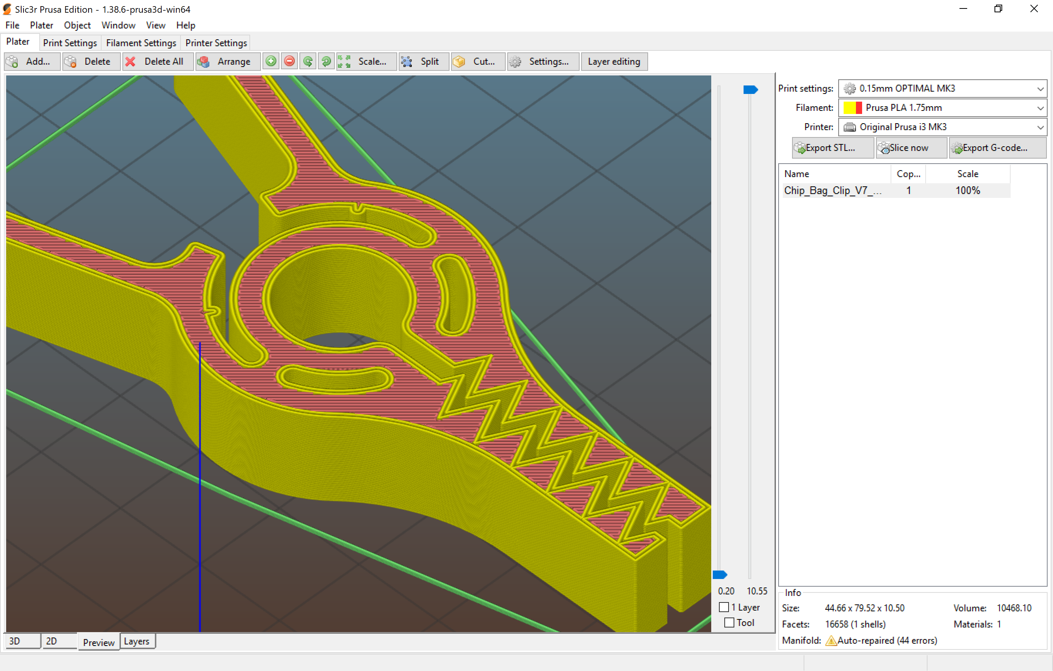Enable the 1 Layer preview checkbox
This screenshot has height=671, width=1053.
pyautogui.click(x=724, y=607)
